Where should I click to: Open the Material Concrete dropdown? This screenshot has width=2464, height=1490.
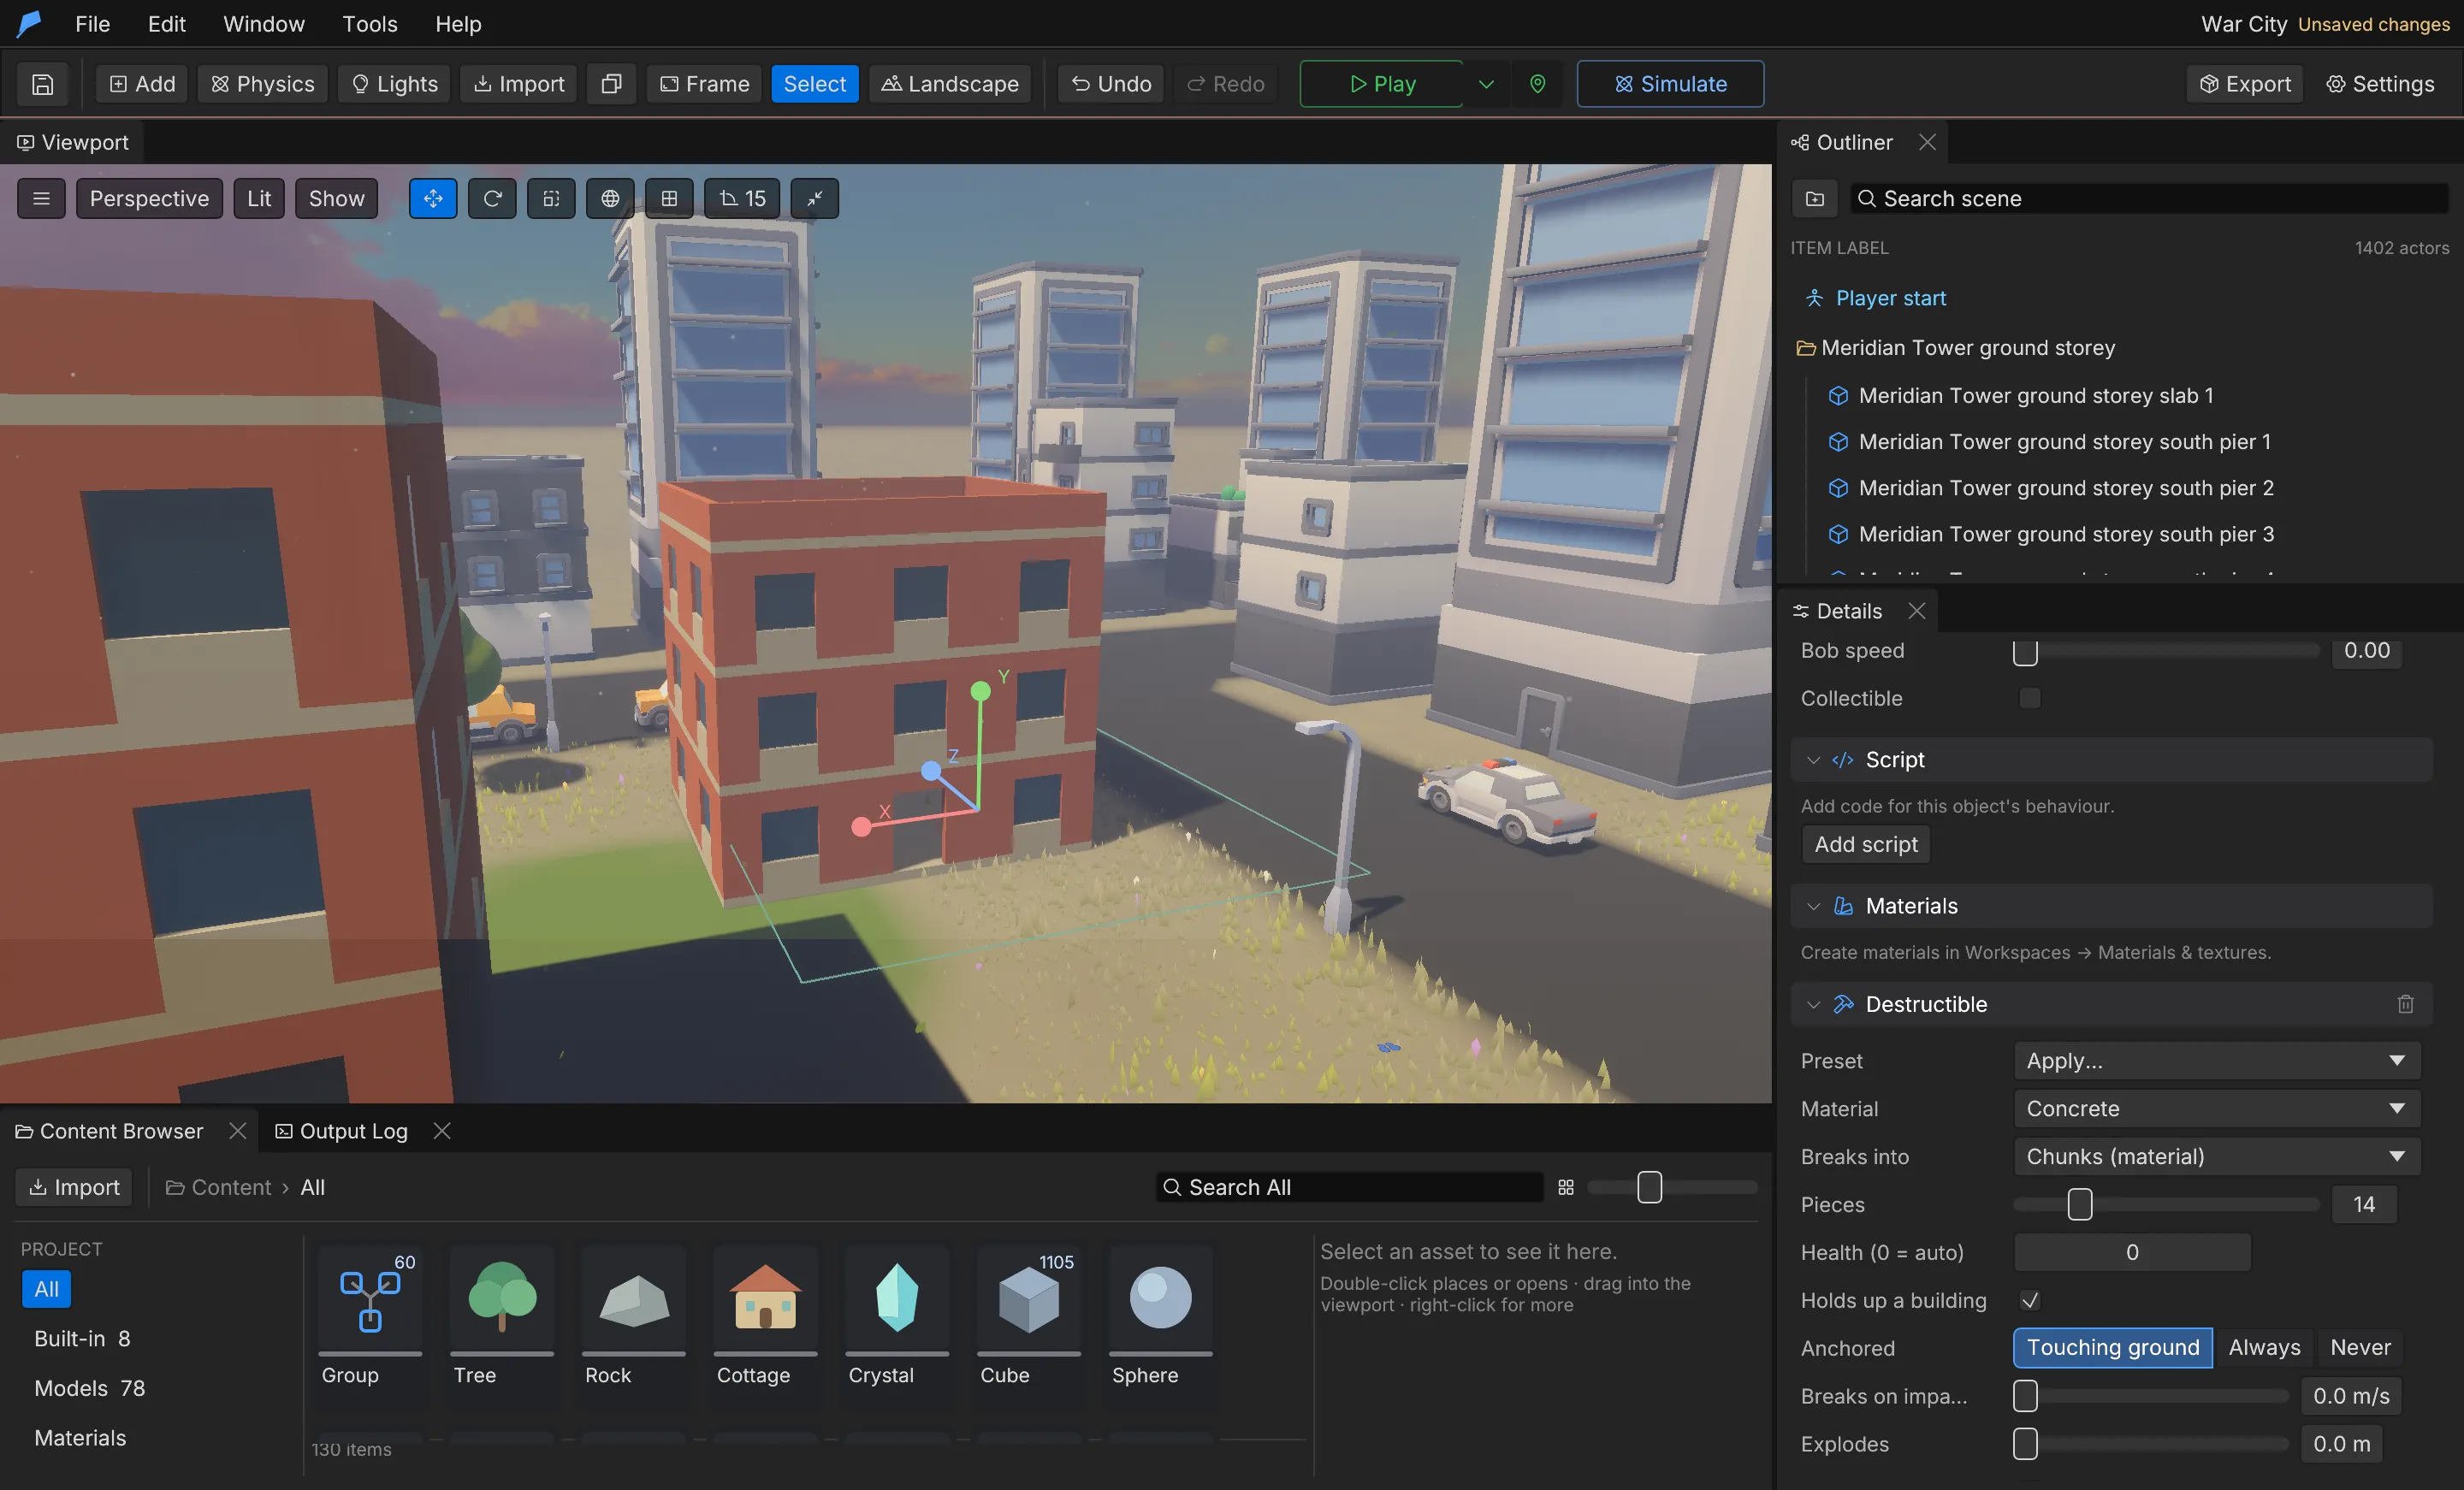2216,1108
